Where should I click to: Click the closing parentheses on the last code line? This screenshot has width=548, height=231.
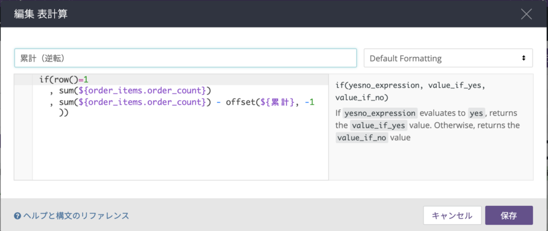point(63,114)
